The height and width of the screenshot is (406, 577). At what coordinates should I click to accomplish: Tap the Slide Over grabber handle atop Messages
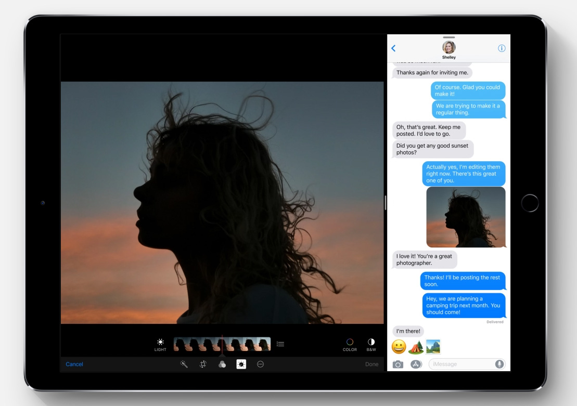449,37
